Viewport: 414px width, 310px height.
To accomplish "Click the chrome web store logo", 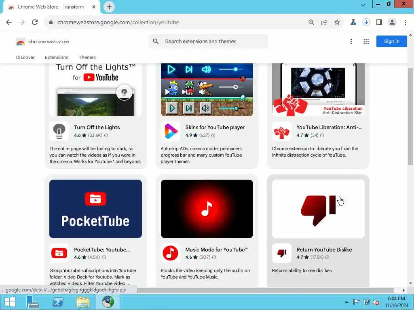I will point(43,42).
